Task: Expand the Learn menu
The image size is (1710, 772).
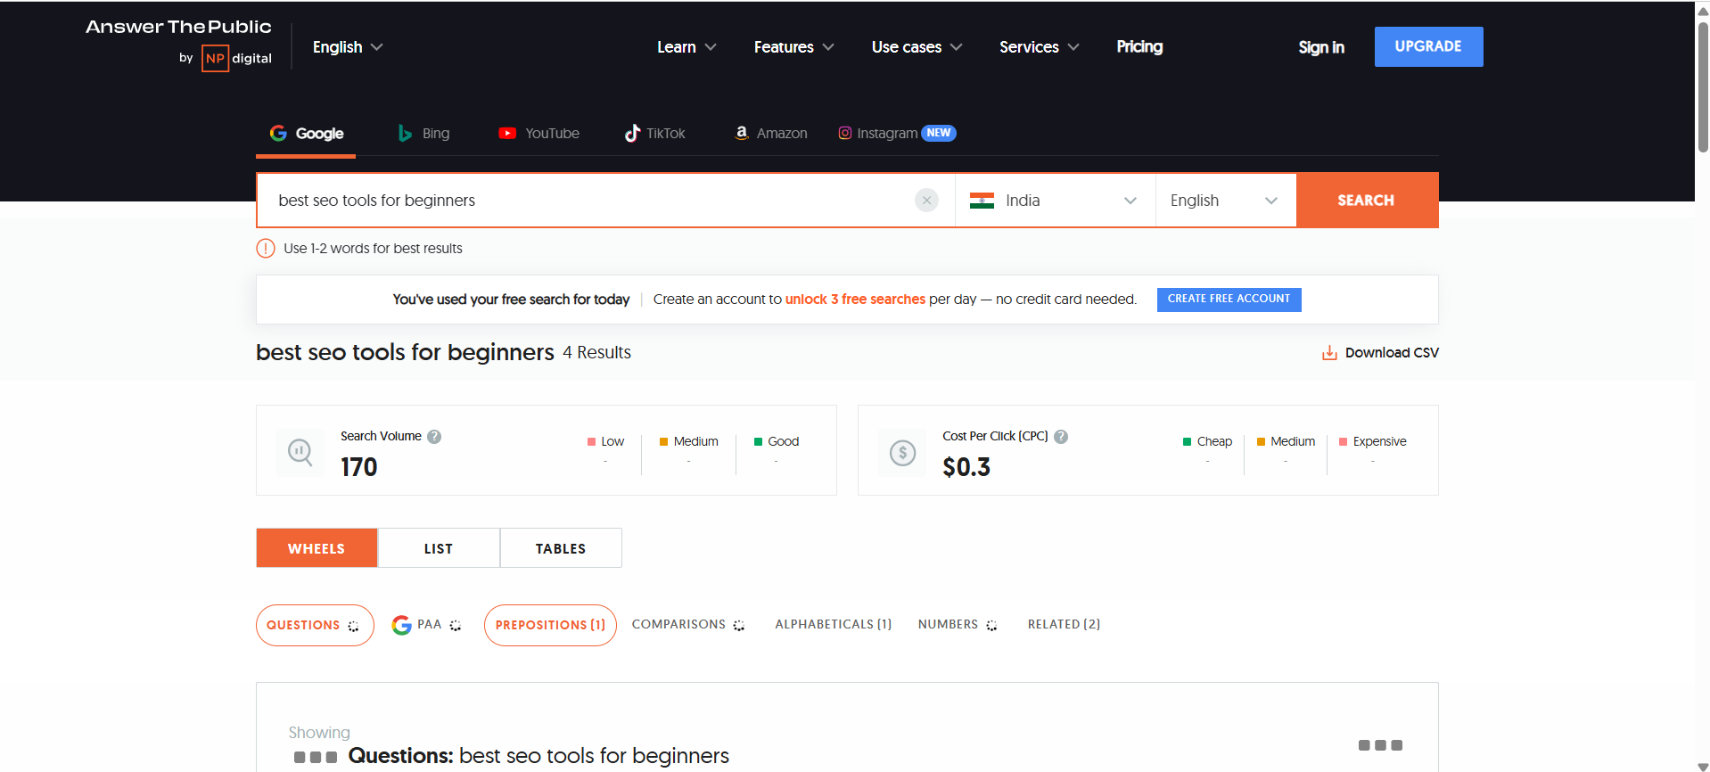Action: [x=686, y=47]
